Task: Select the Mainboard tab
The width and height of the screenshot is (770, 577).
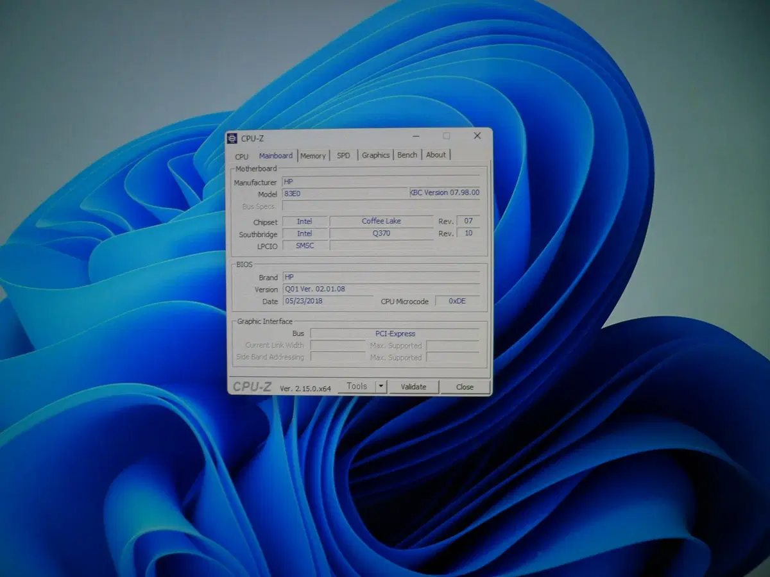Action: [276, 155]
